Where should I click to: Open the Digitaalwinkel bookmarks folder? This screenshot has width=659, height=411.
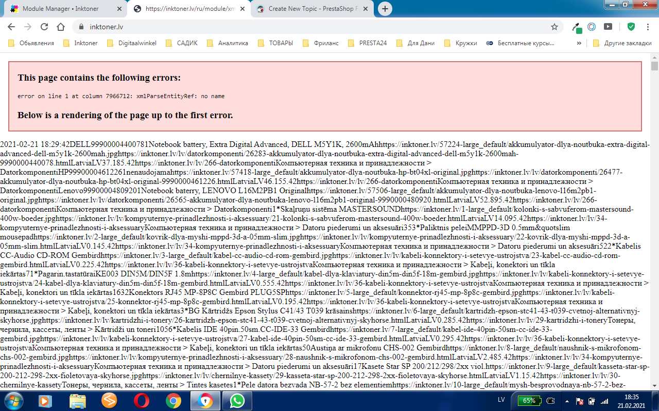132,43
